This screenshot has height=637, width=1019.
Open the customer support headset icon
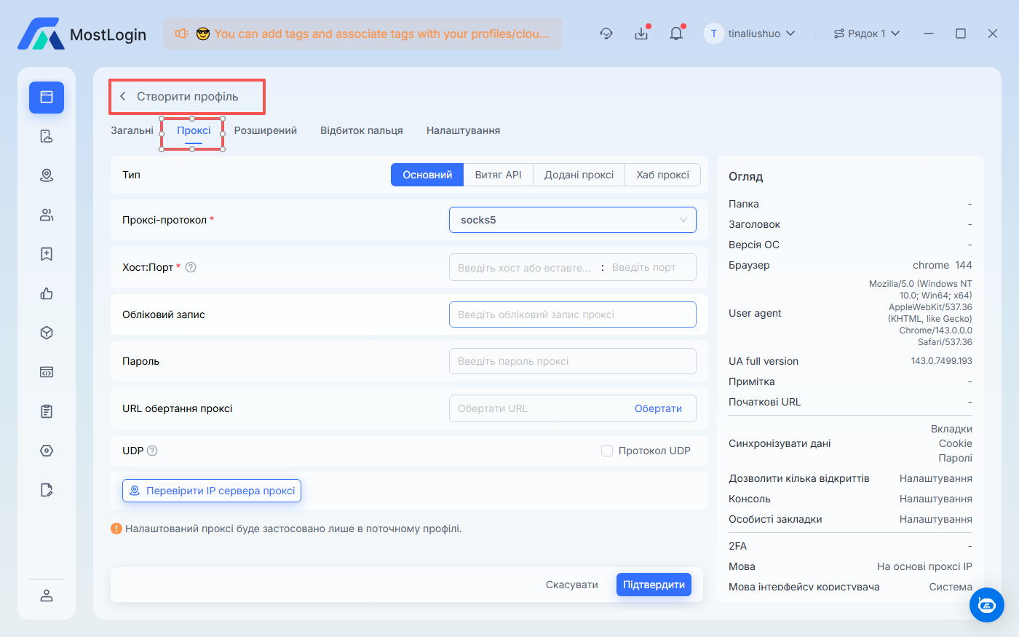point(606,33)
